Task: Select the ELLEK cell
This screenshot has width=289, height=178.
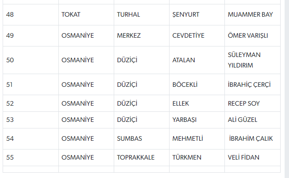Action: point(197,103)
